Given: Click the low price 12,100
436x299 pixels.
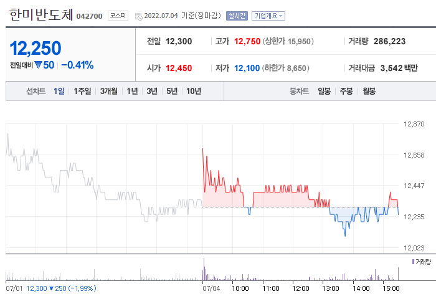Looking at the screenshot, I should (247, 68).
